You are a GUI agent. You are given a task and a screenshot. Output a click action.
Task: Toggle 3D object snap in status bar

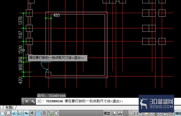click(x=8, y=113)
